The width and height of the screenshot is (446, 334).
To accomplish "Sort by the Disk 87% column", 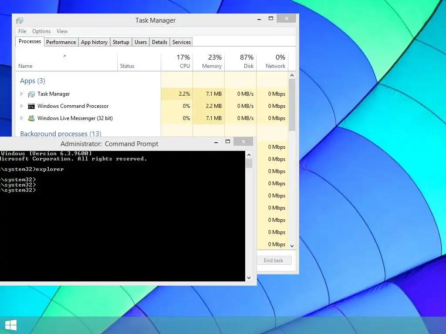I will 240,62.
